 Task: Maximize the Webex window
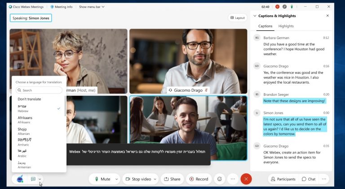click(317, 7)
